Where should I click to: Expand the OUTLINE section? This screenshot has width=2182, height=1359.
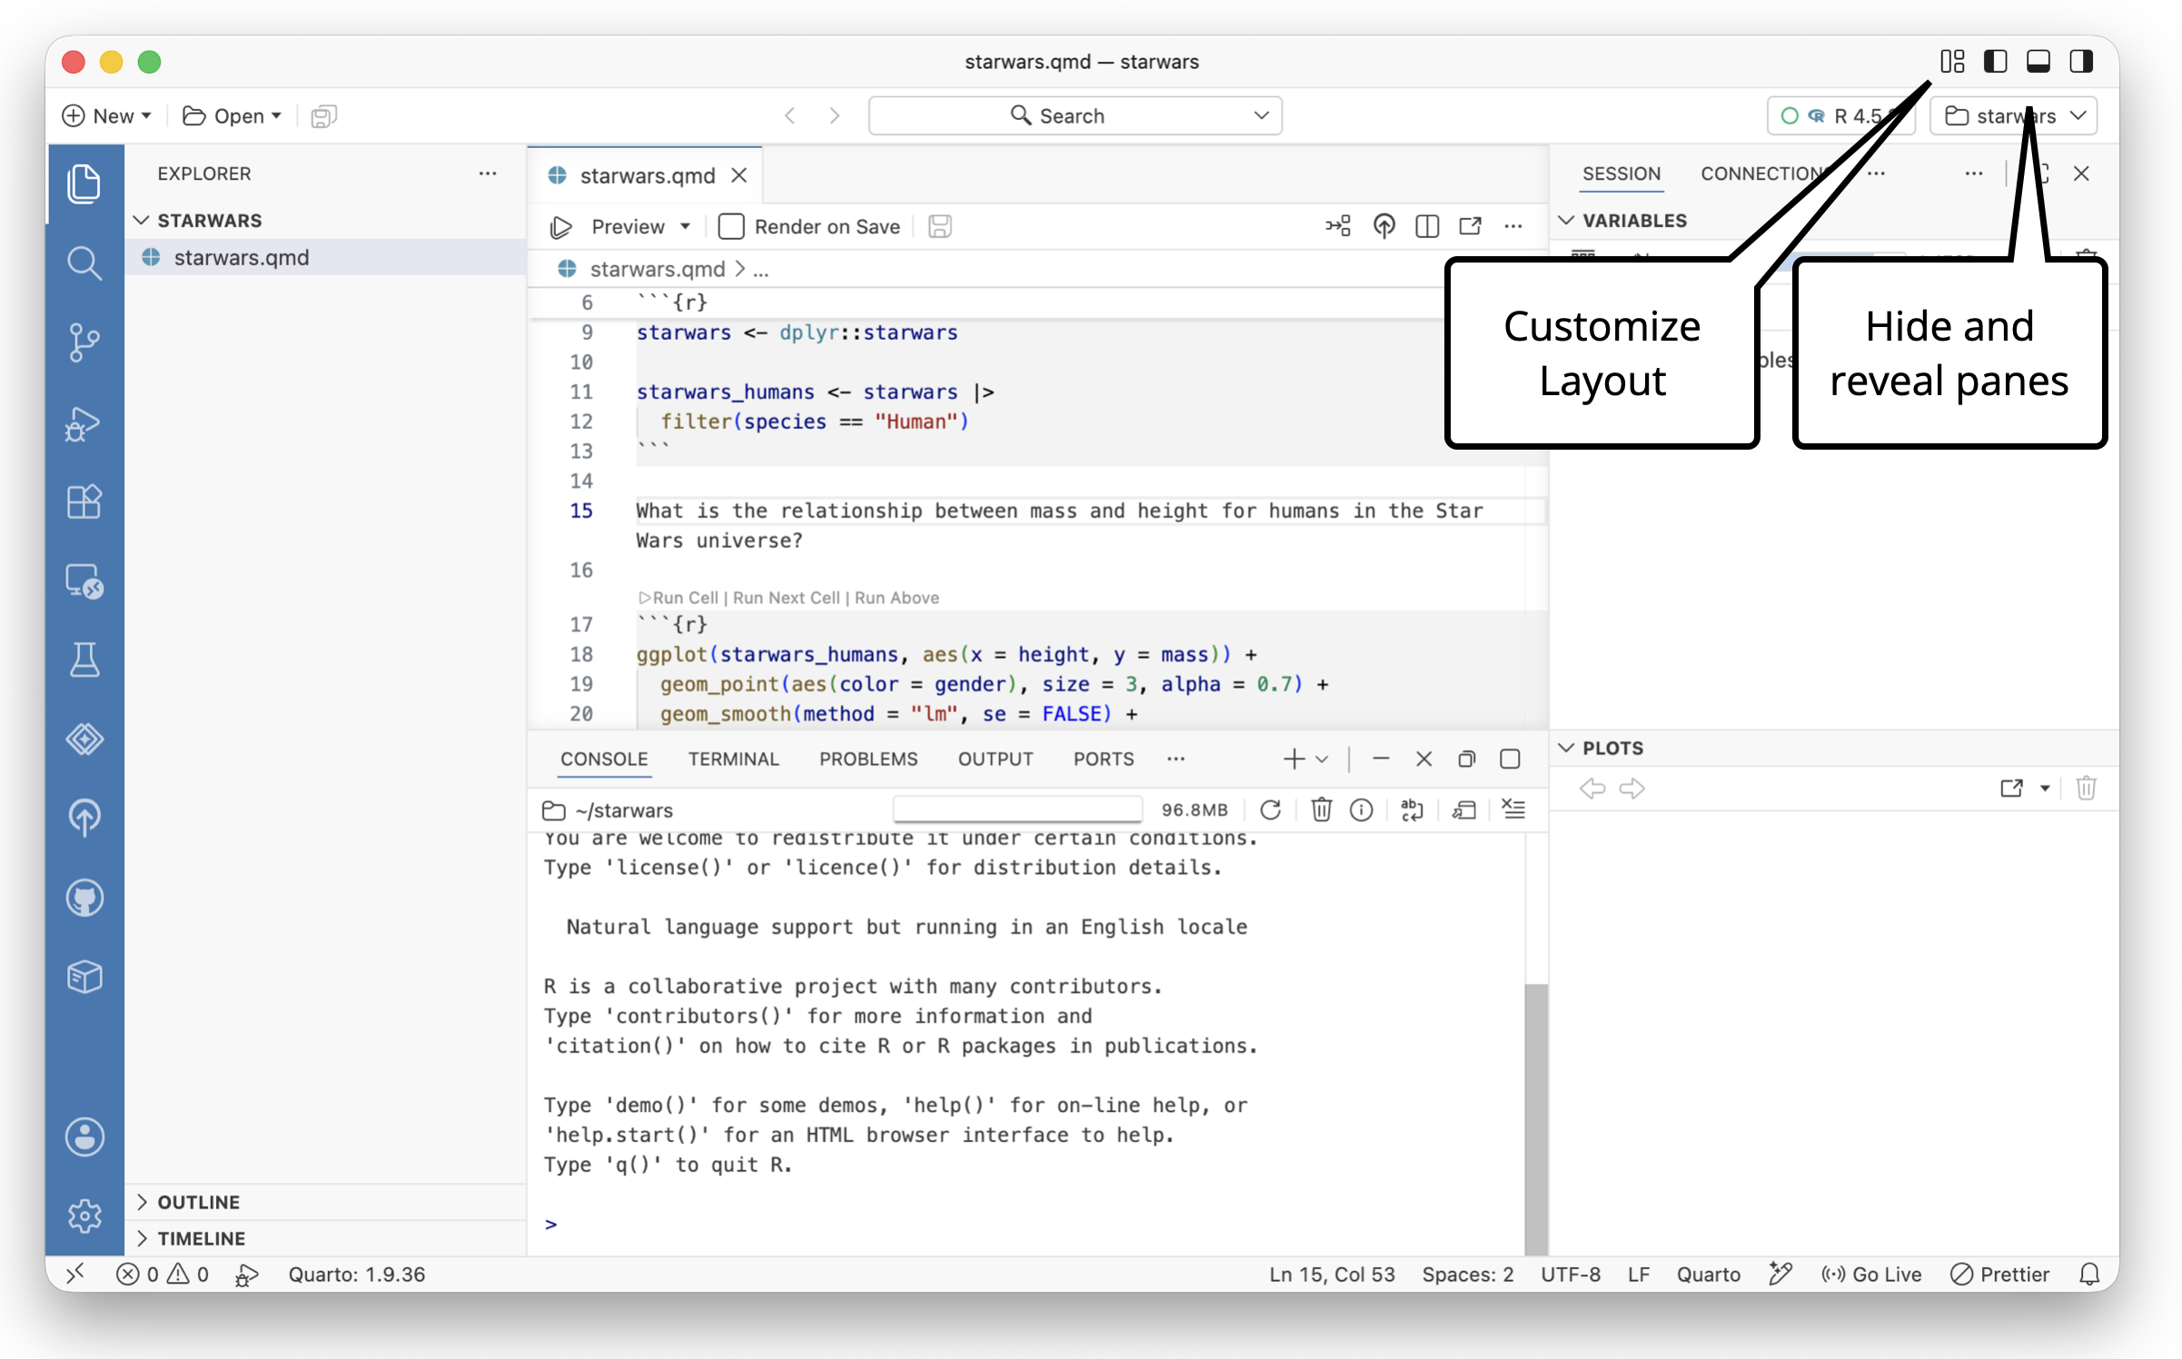(x=142, y=1202)
